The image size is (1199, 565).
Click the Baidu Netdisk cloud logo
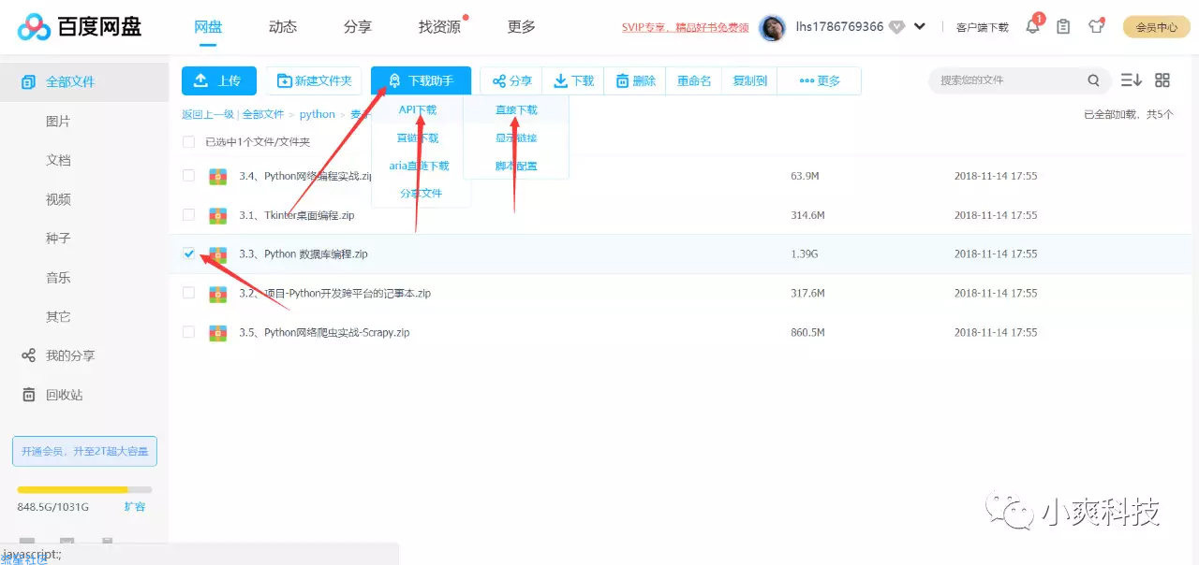pos(36,27)
